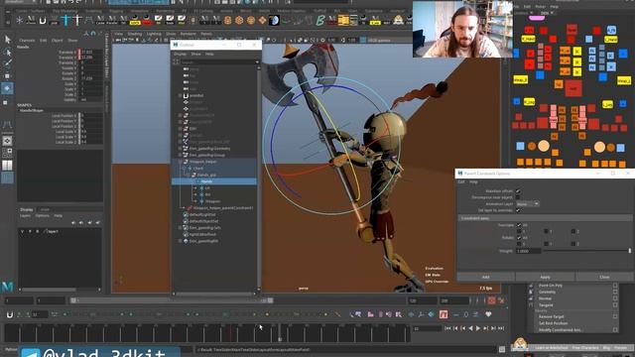Viewport: 635px width, 357px height.
Task: Click the snowflake shelf icon
Action: pos(20,20)
